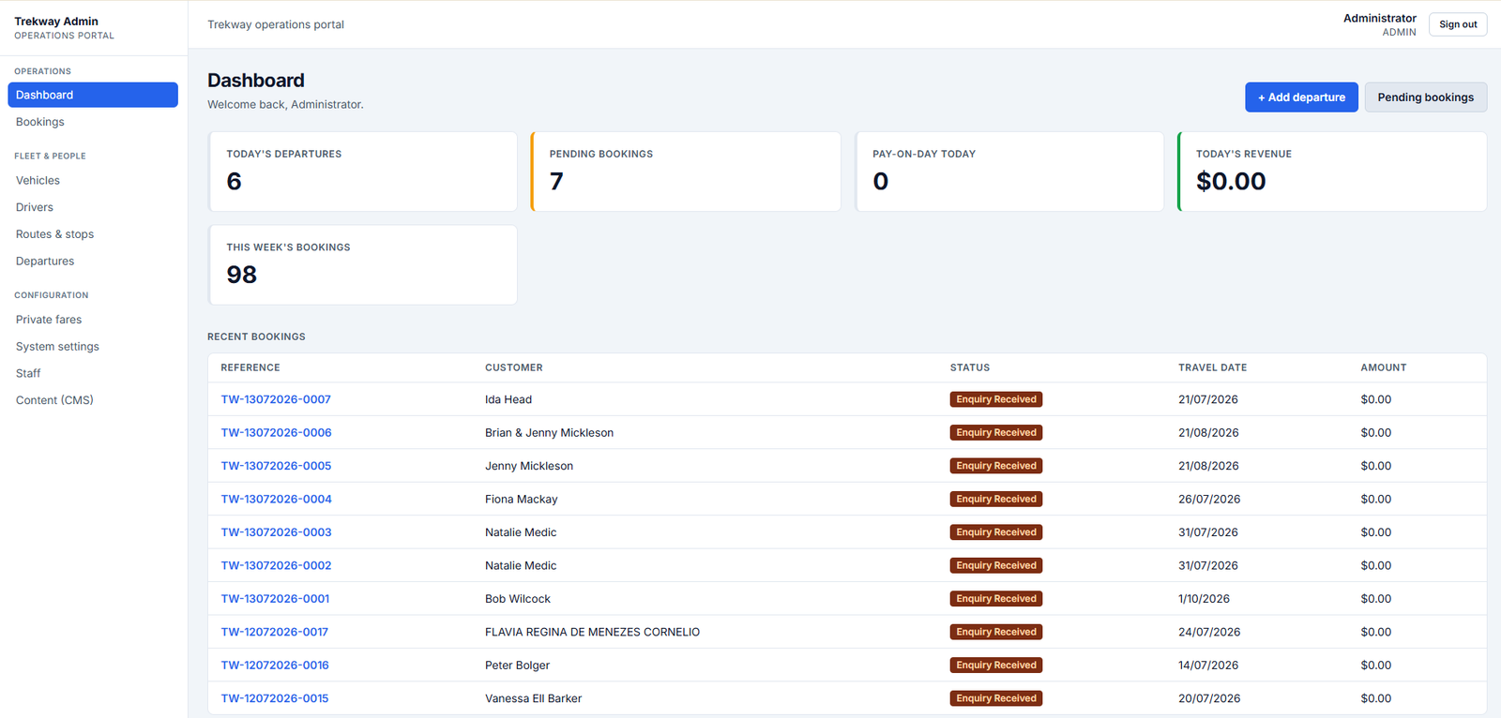Open booking TW-12072026-0015
This screenshot has width=1501, height=718.
coord(275,698)
